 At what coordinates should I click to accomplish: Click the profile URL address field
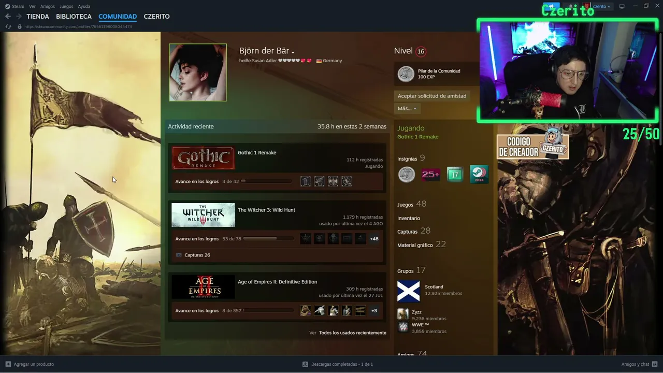[78, 26]
